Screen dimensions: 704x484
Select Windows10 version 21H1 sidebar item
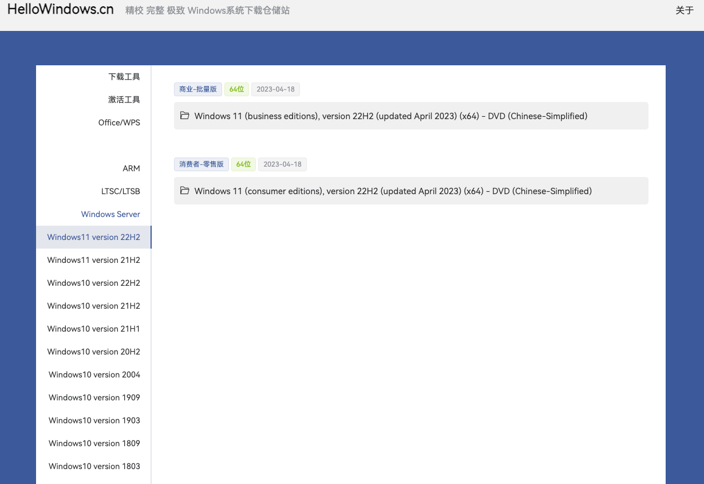(x=94, y=329)
